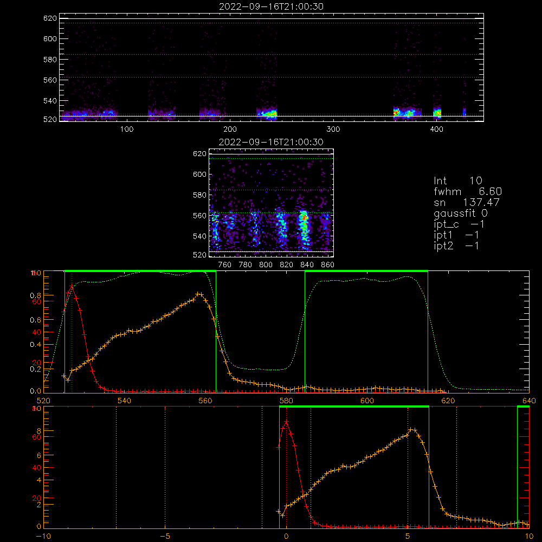The image size is (542, 542).
Task: Click x-axis label "300" under the top spectrogram
Action: point(333,129)
